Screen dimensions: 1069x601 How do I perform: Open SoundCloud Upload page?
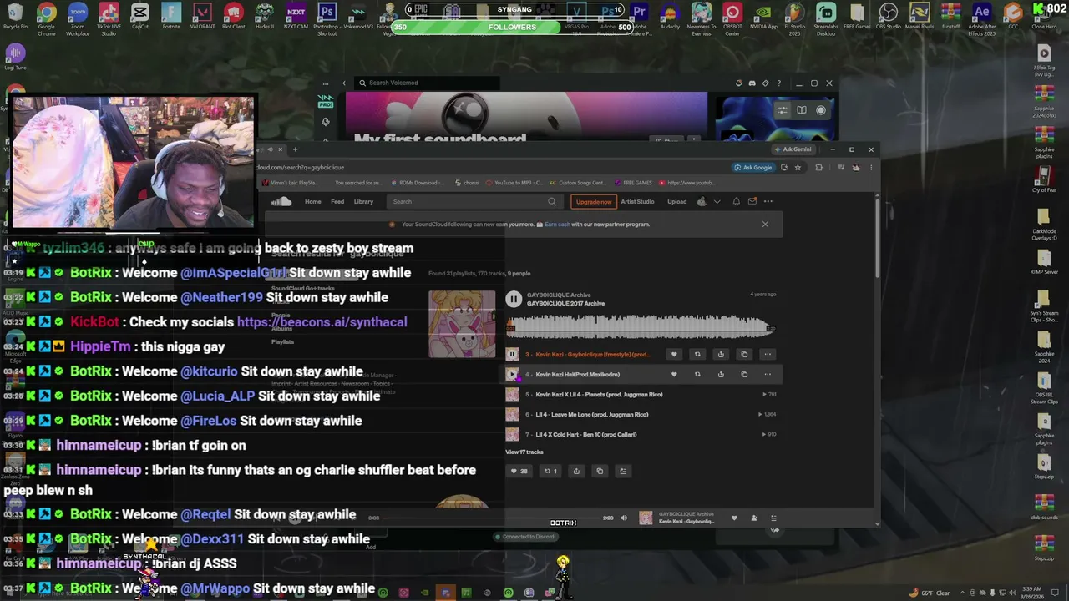[676, 201]
